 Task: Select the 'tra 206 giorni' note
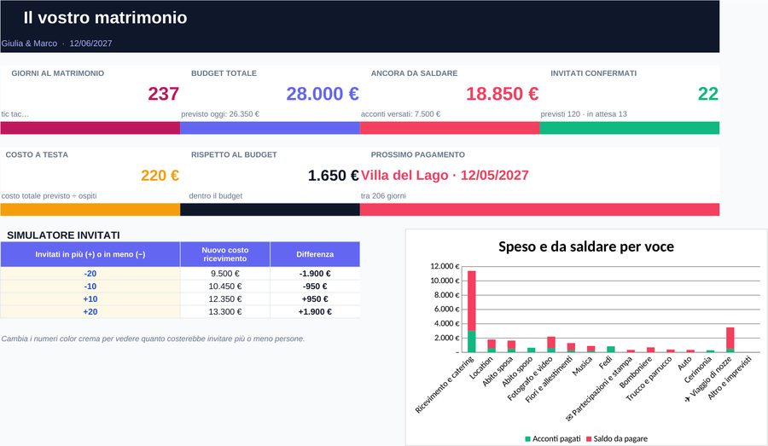tap(383, 195)
